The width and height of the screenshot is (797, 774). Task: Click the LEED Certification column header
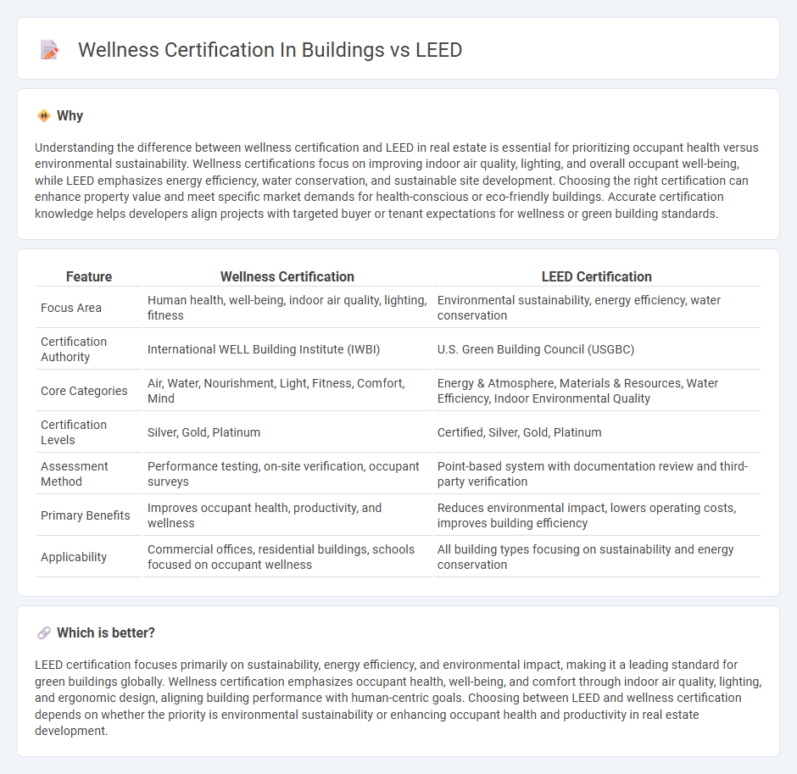[597, 276]
